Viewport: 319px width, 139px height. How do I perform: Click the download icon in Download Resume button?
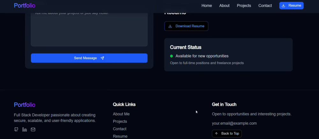pos(170,26)
